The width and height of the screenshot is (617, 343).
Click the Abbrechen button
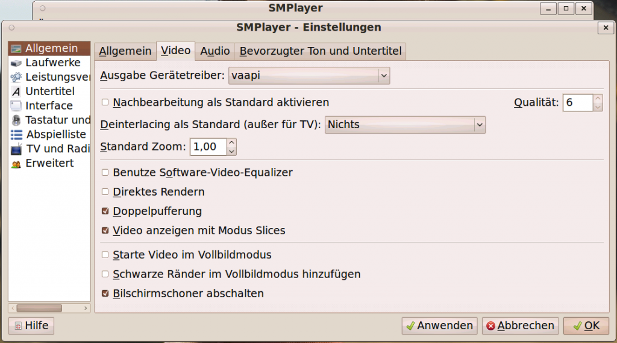(520, 326)
